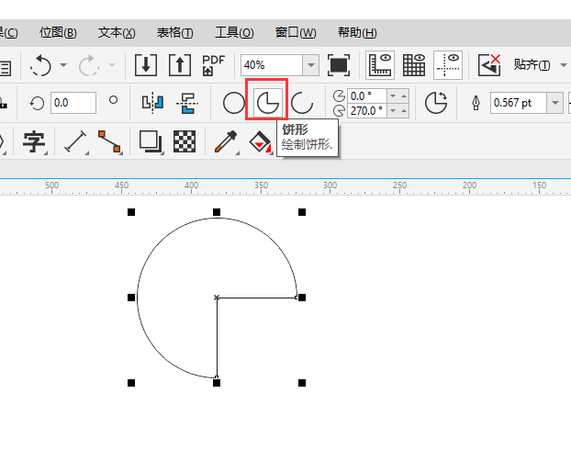
Task: Click the rotation angle input field
Action: (x=73, y=102)
